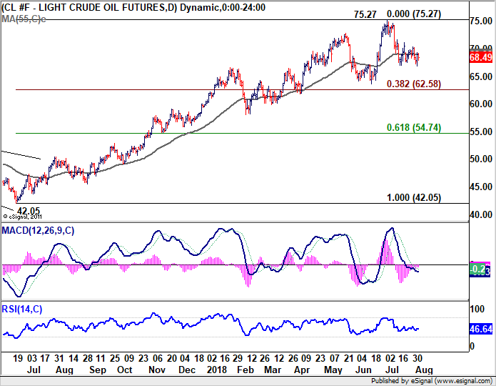Click the blue 46.64 RSI value tag
Viewport: 496px width, 386px height.
pos(481,329)
